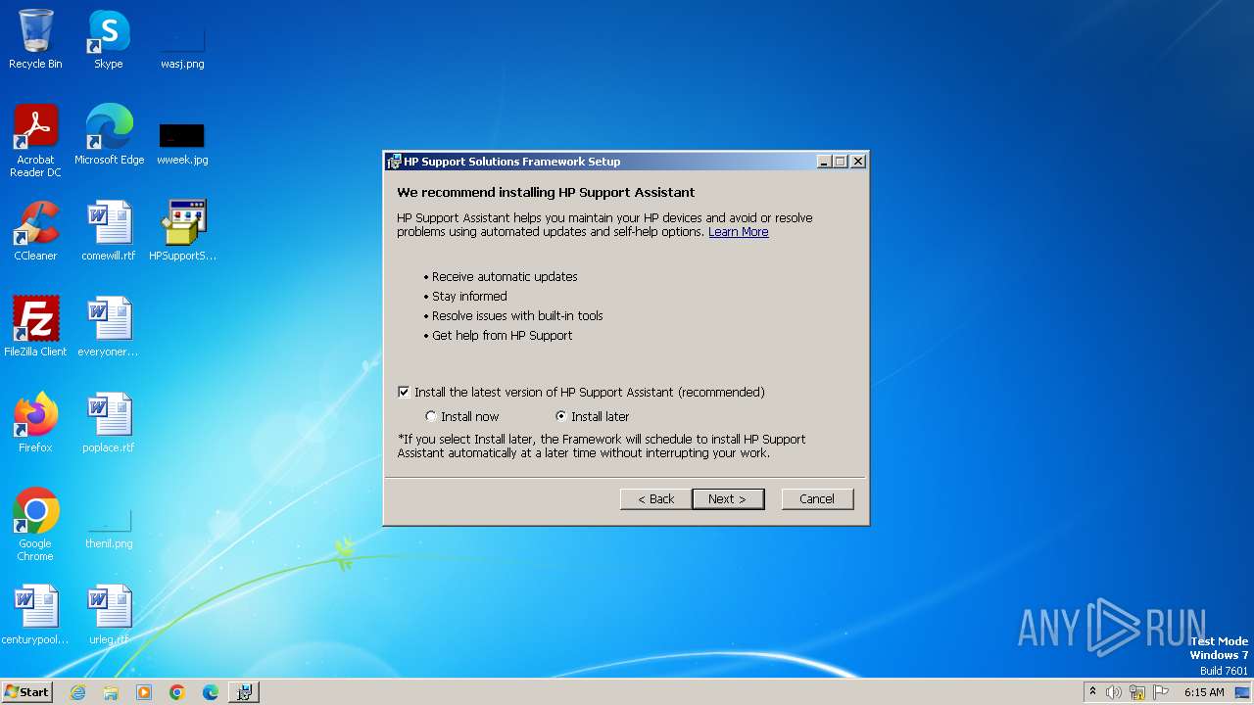
Task: Minimize the HP Support Solutions Framework Setup window
Action: click(x=824, y=162)
